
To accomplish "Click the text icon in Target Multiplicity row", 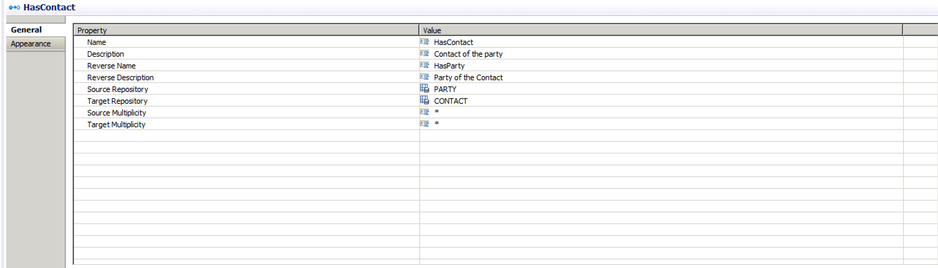I will coord(425,124).
